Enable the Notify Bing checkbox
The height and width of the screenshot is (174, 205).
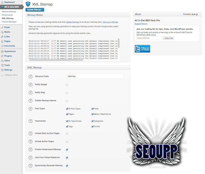[67, 93]
